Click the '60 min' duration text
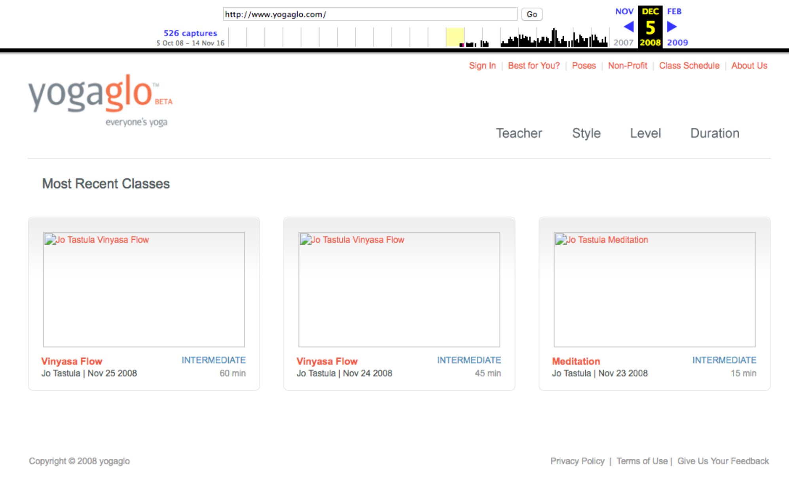The image size is (789, 485). pyautogui.click(x=233, y=373)
